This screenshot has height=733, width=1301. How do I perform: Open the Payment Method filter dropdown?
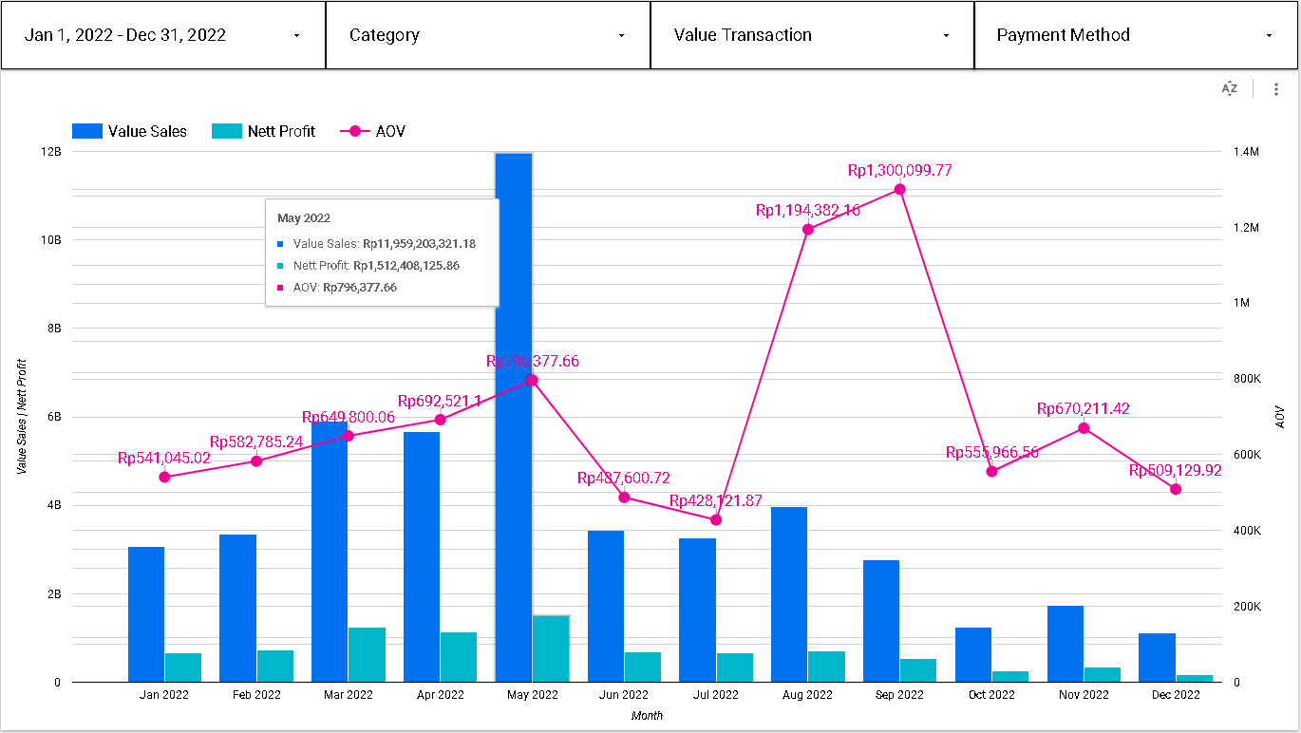pos(1136,35)
